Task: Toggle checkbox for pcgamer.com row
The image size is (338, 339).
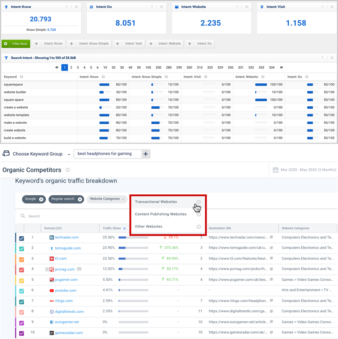Action: (x=22, y=281)
